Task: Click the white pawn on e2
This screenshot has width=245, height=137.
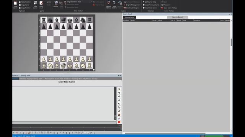Action: pyautogui.click(x=70, y=59)
